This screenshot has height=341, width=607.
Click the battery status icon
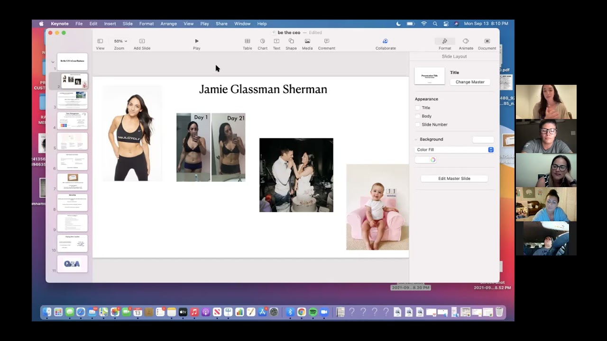(411, 24)
